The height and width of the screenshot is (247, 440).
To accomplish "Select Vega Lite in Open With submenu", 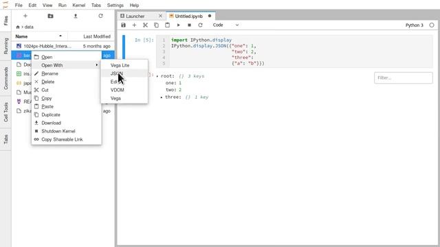I will tap(124, 65).
